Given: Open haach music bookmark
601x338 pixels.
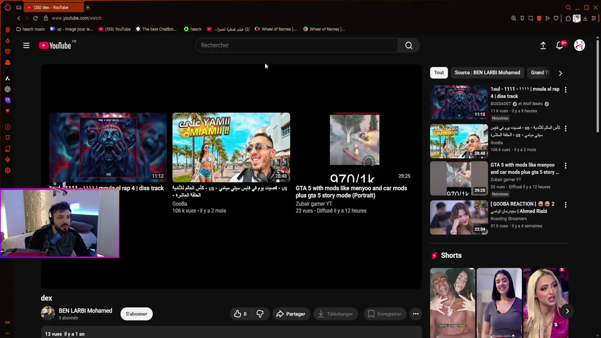Looking at the screenshot, I should point(31,29).
